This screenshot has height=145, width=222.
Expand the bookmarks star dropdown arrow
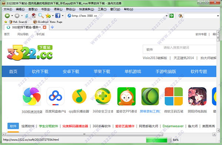53,16
